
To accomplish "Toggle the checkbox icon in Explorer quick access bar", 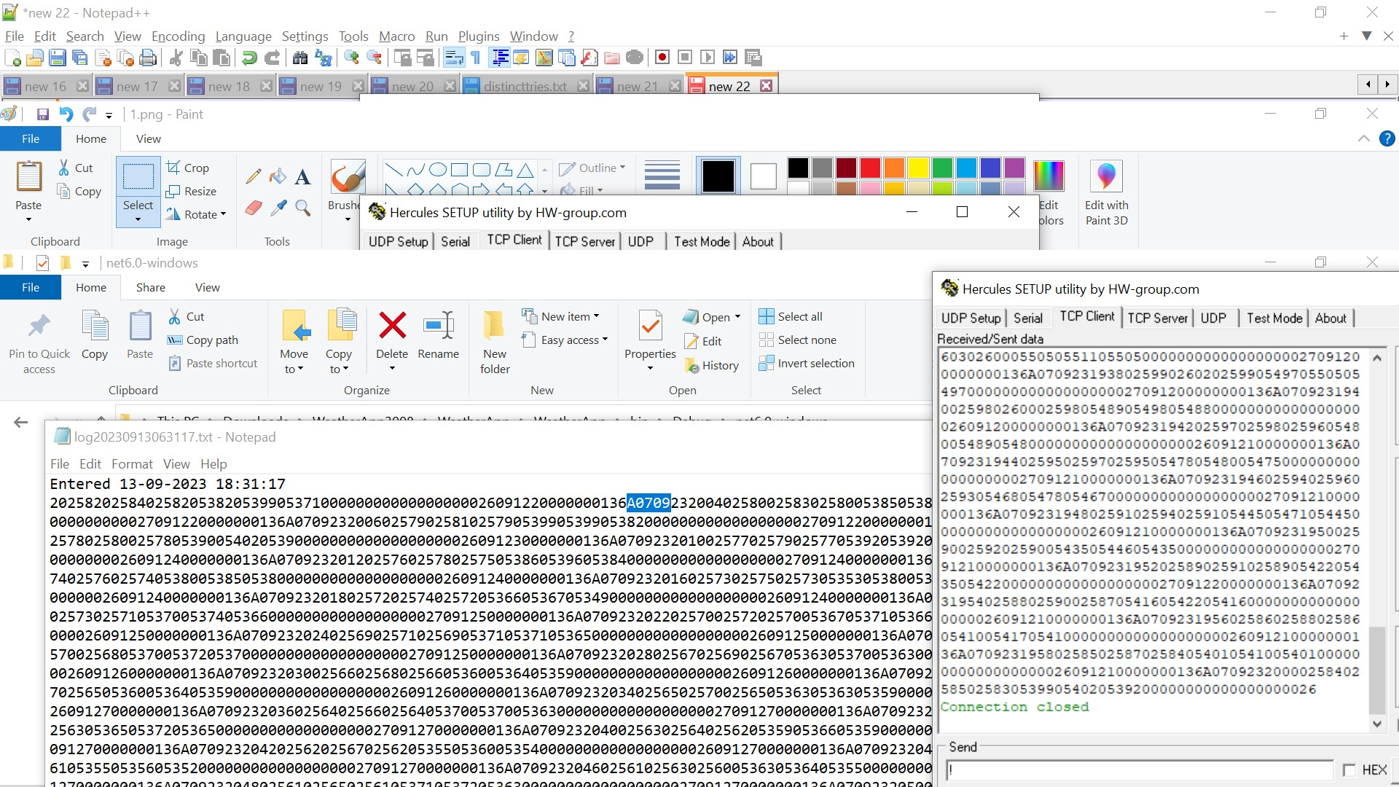I will 42,263.
